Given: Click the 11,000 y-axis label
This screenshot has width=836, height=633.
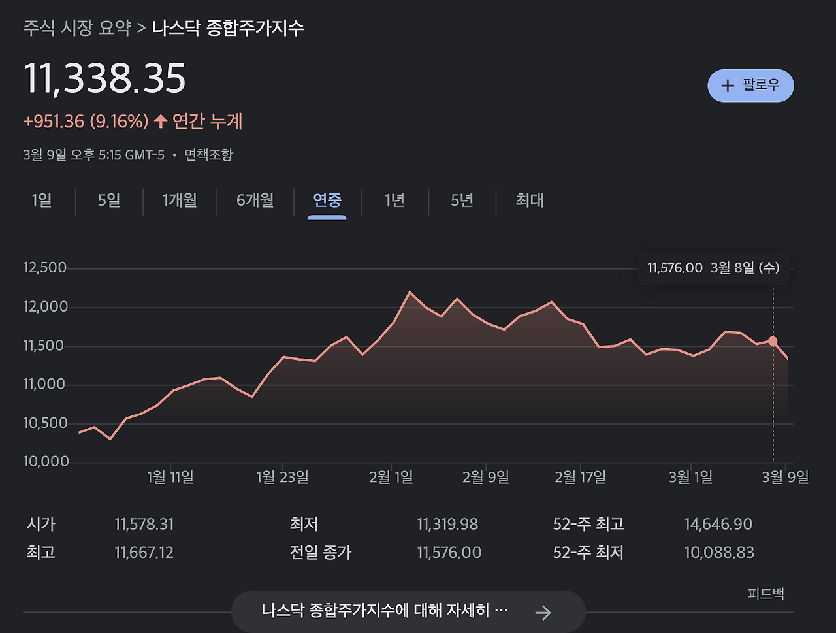Looking at the screenshot, I should [44, 384].
